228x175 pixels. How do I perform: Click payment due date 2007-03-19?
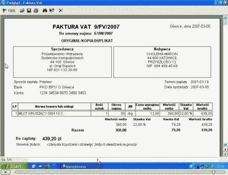pyautogui.click(x=200, y=82)
